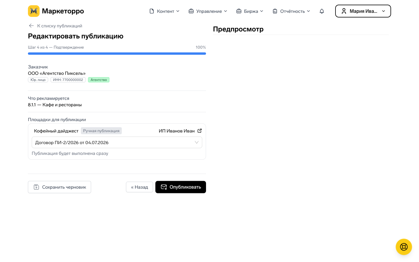Open the Отчётность menu
The image size is (419, 262).
point(291,11)
